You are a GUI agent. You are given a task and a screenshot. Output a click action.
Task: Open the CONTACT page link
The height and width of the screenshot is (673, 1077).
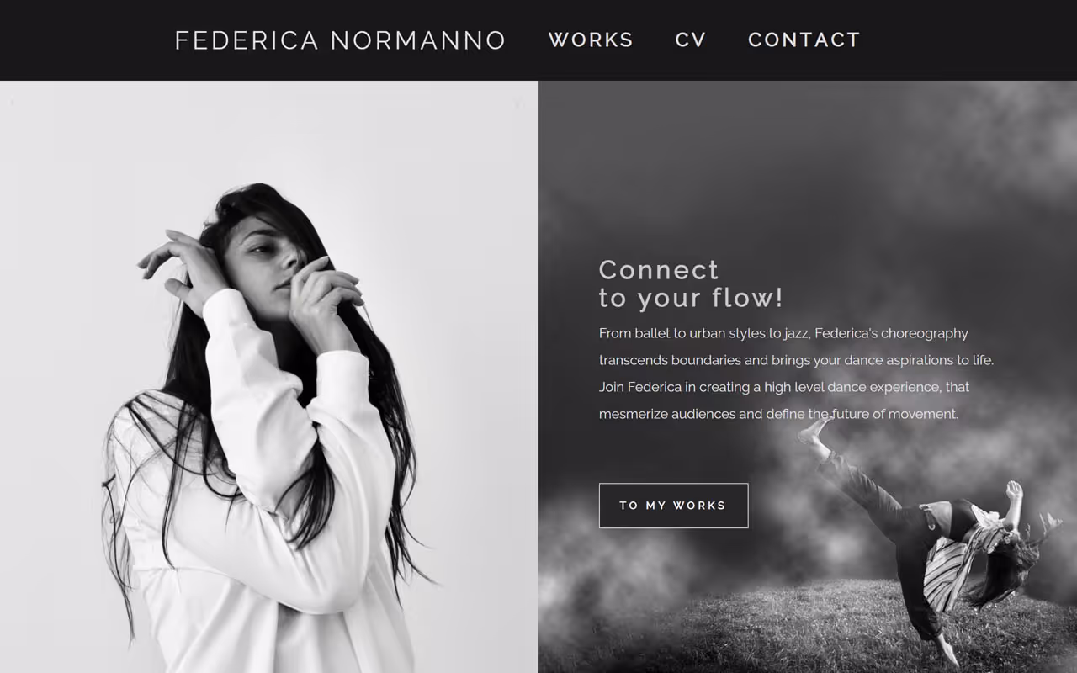(804, 40)
